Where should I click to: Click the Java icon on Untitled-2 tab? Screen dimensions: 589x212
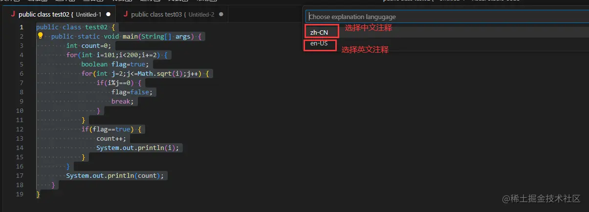[x=126, y=15]
